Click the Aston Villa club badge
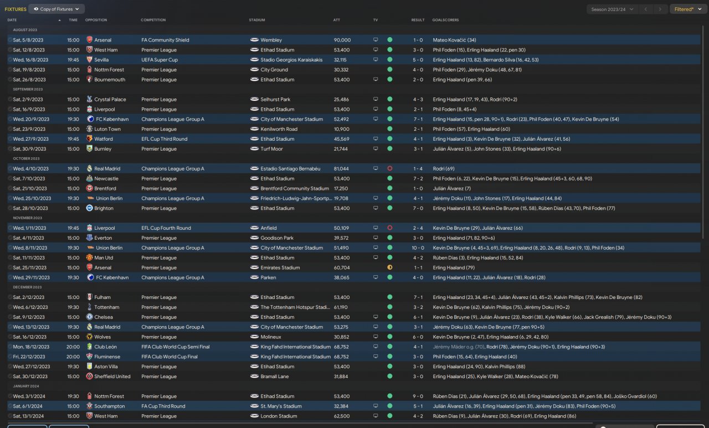Image resolution: width=709 pixels, height=428 pixels. [x=90, y=367]
